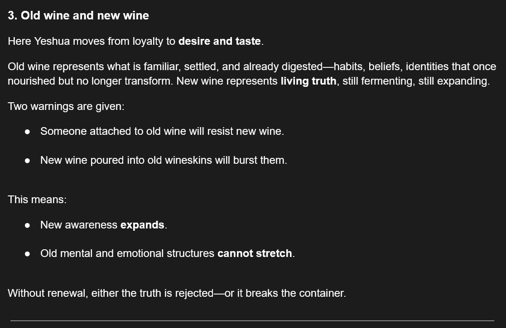Click the sentence beginning 'Without renewal, either the truth'

click(177, 293)
